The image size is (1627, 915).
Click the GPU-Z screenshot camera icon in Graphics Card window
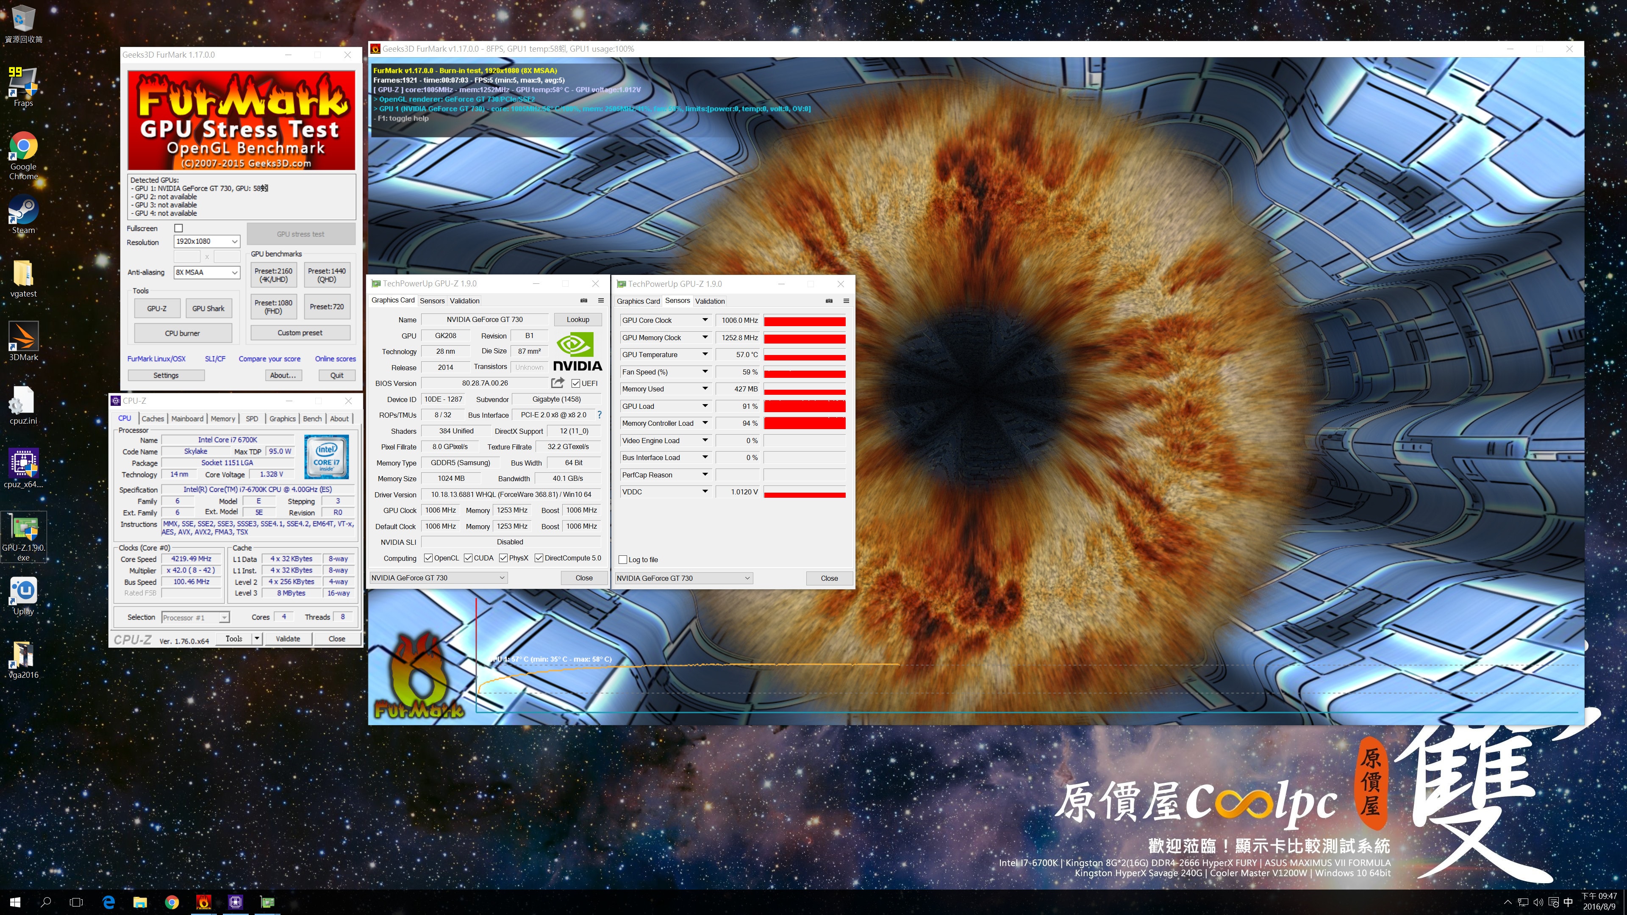[x=583, y=301]
